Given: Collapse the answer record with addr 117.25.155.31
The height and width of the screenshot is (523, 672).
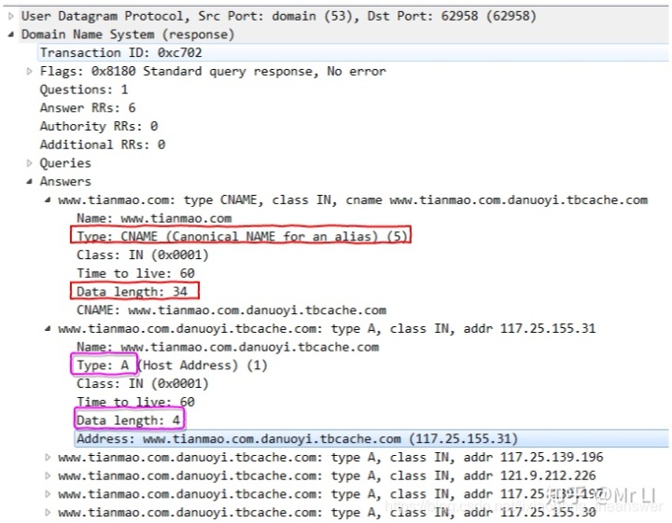Looking at the screenshot, I should point(48,329).
